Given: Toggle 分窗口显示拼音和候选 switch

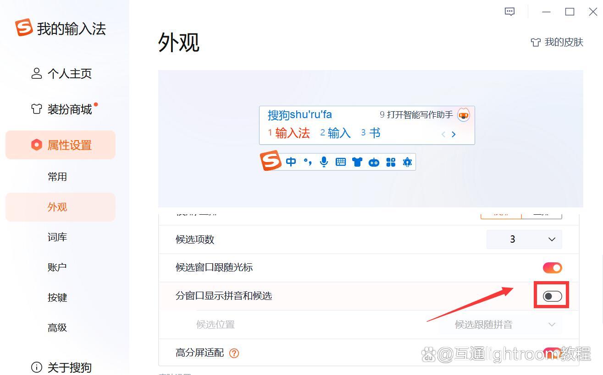Looking at the screenshot, I should pyautogui.click(x=551, y=296).
